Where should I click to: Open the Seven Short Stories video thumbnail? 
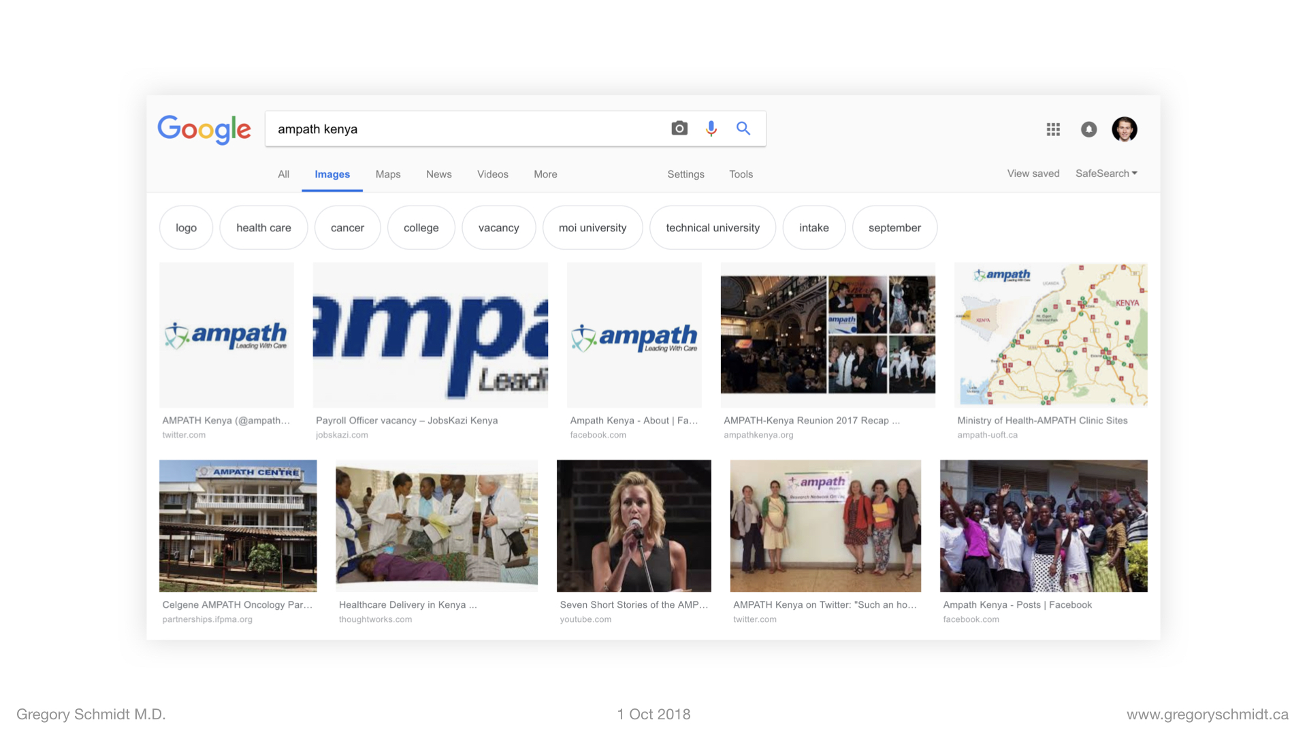634,526
